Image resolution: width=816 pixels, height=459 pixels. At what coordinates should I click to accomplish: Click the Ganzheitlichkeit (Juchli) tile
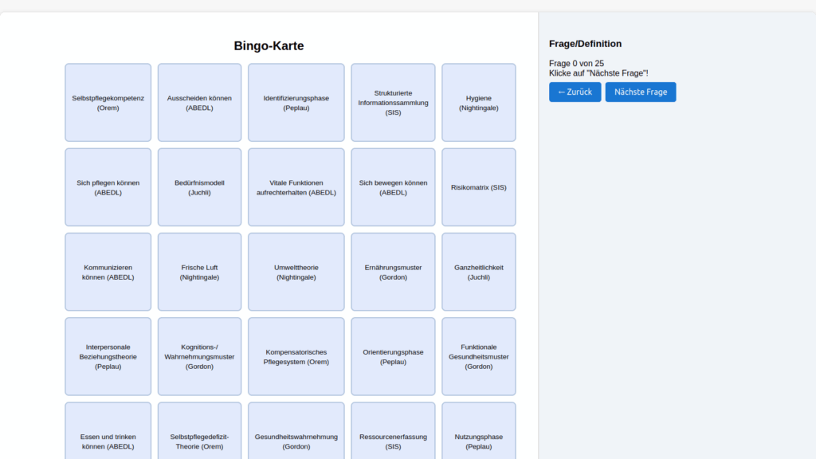478,272
